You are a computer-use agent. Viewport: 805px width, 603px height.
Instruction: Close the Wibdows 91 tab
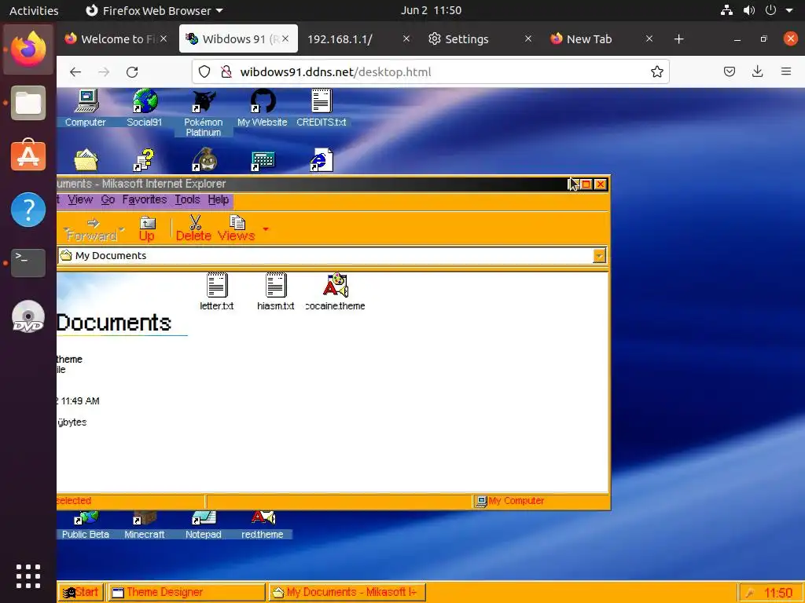(x=285, y=38)
